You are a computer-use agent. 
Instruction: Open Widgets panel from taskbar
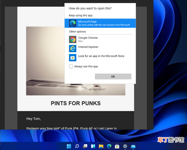pos(93,146)
